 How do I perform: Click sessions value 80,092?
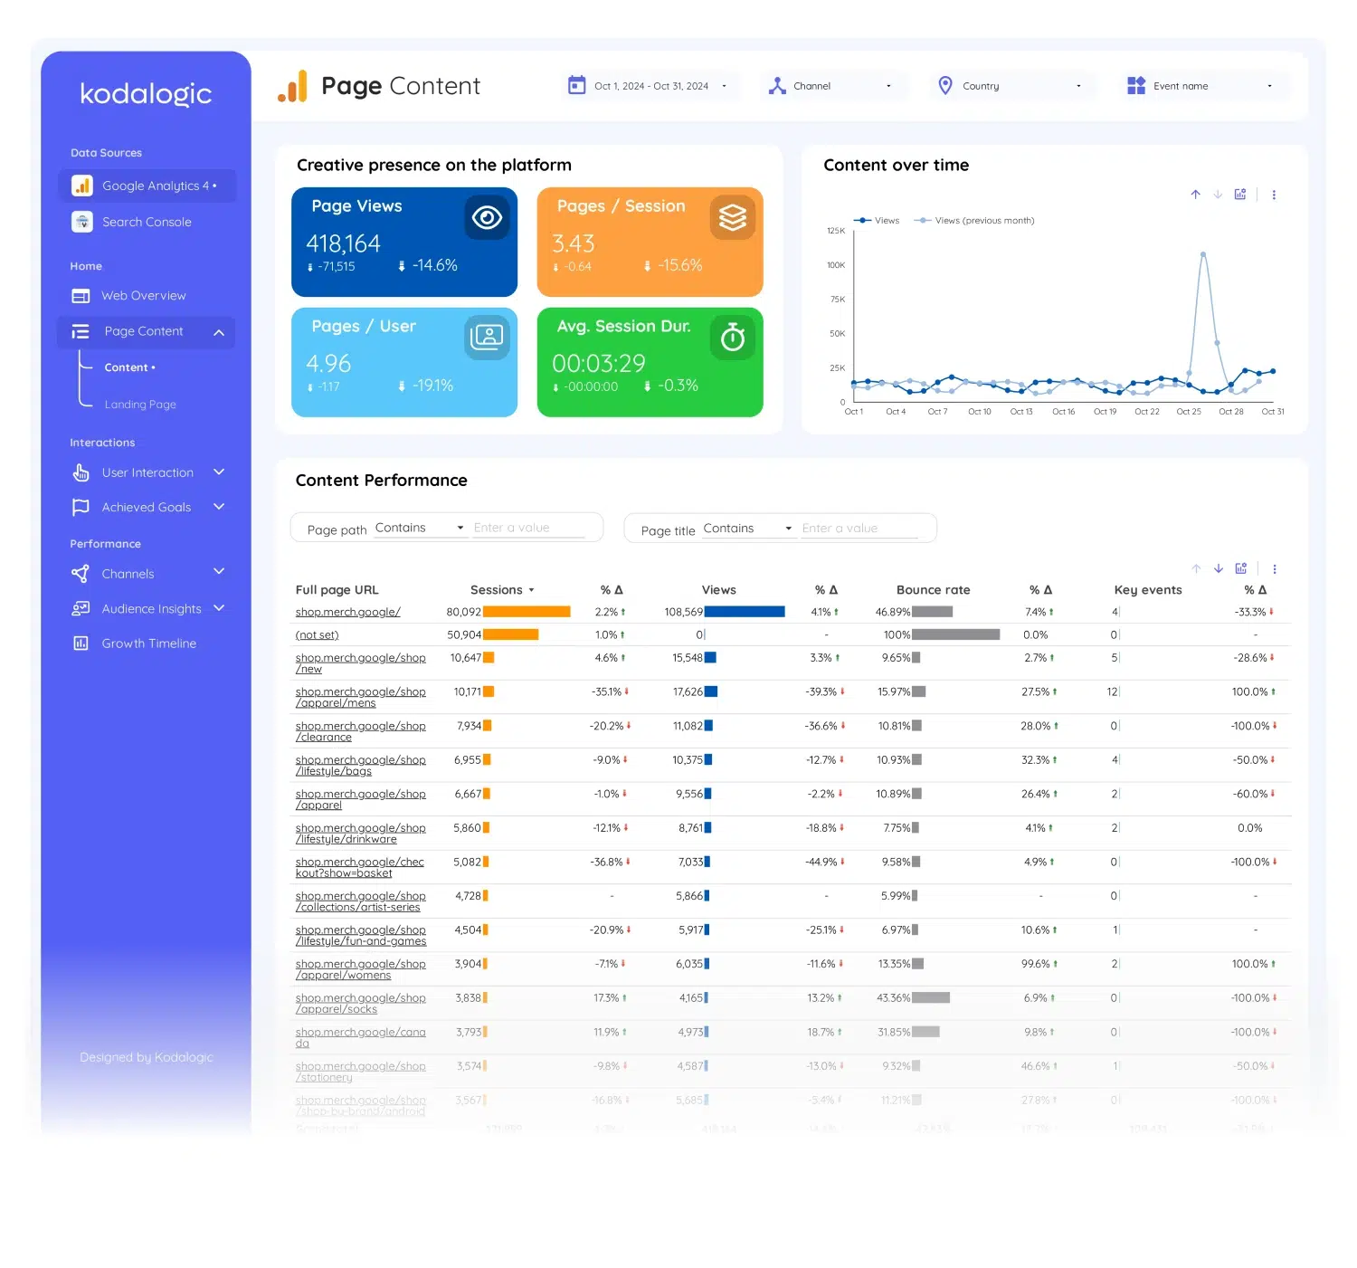pos(463,612)
